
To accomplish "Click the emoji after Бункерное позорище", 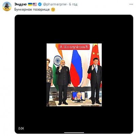I will (53, 10).
